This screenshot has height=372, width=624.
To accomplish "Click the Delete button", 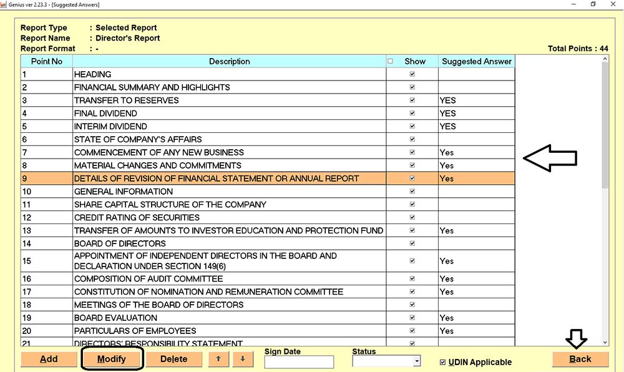I will [x=173, y=359].
